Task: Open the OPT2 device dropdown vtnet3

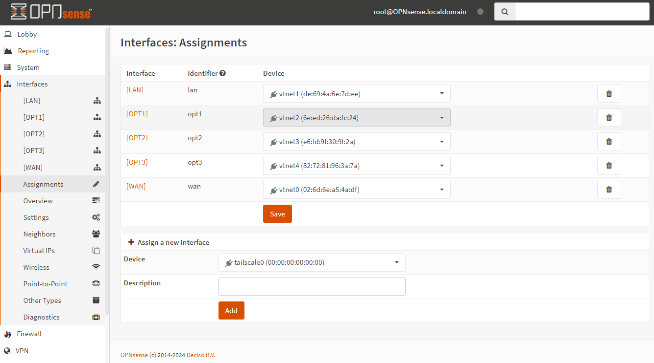Action: (x=357, y=142)
